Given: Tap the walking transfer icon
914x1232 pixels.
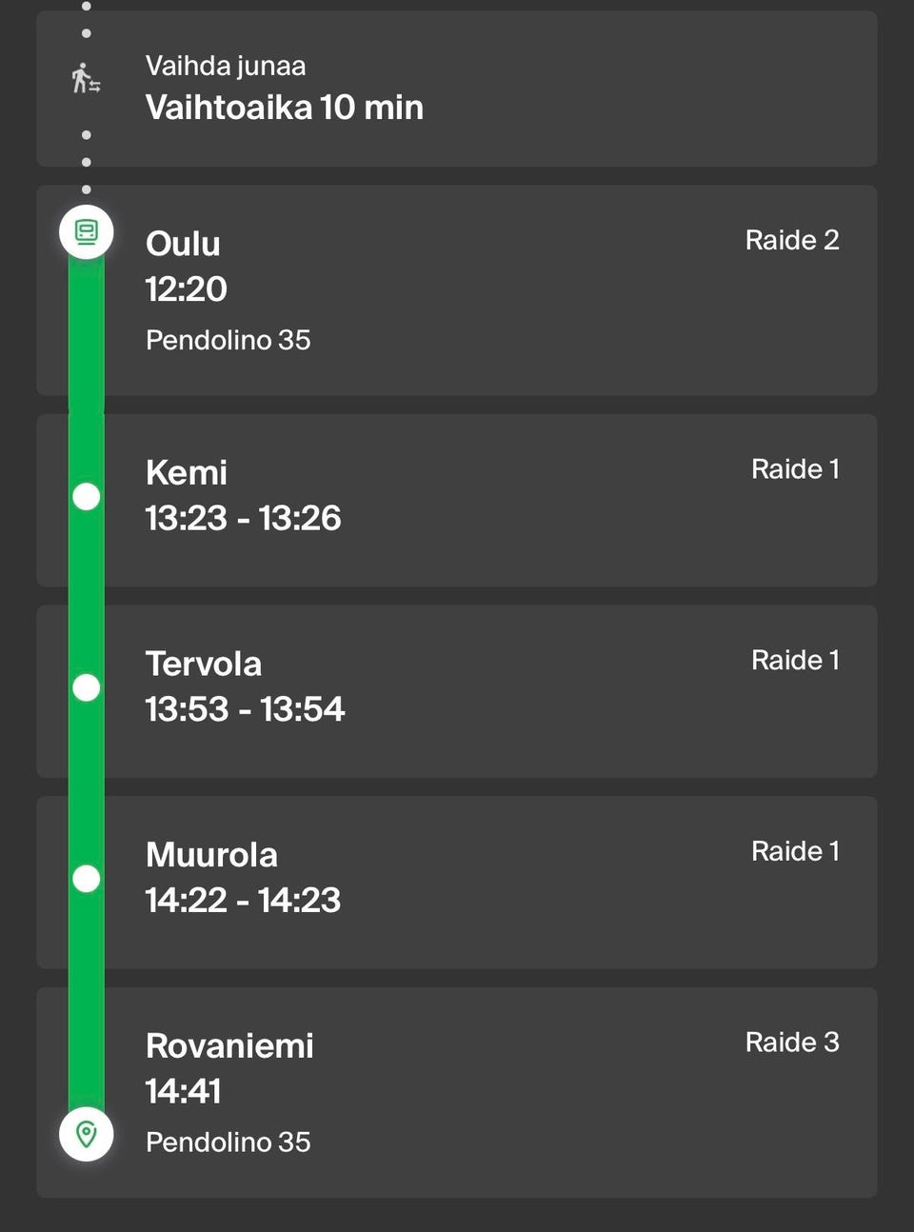Looking at the screenshot, I should coord(86,79).
